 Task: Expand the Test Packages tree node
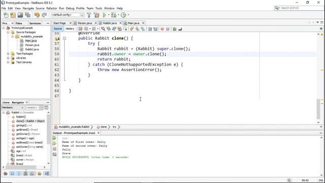(x=8, y=54)
